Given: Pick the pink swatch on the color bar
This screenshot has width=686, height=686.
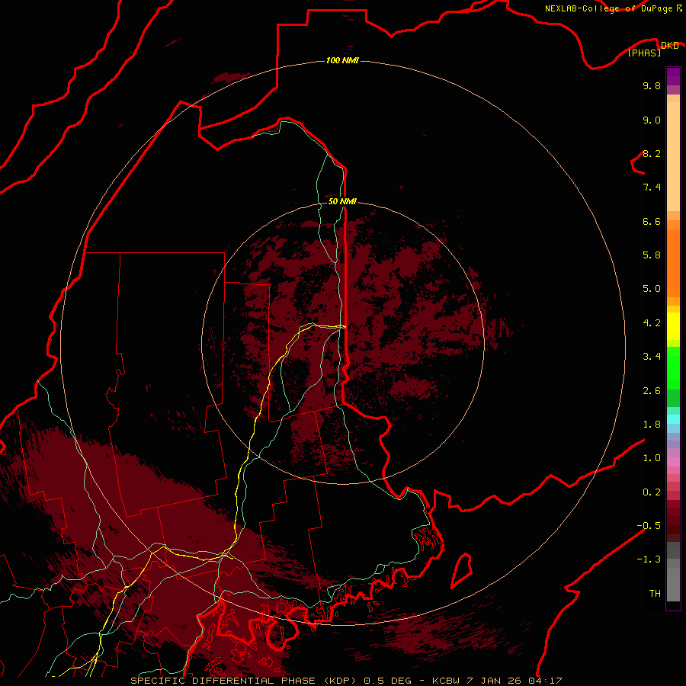Looking at the screenshot, I should 673,462.
